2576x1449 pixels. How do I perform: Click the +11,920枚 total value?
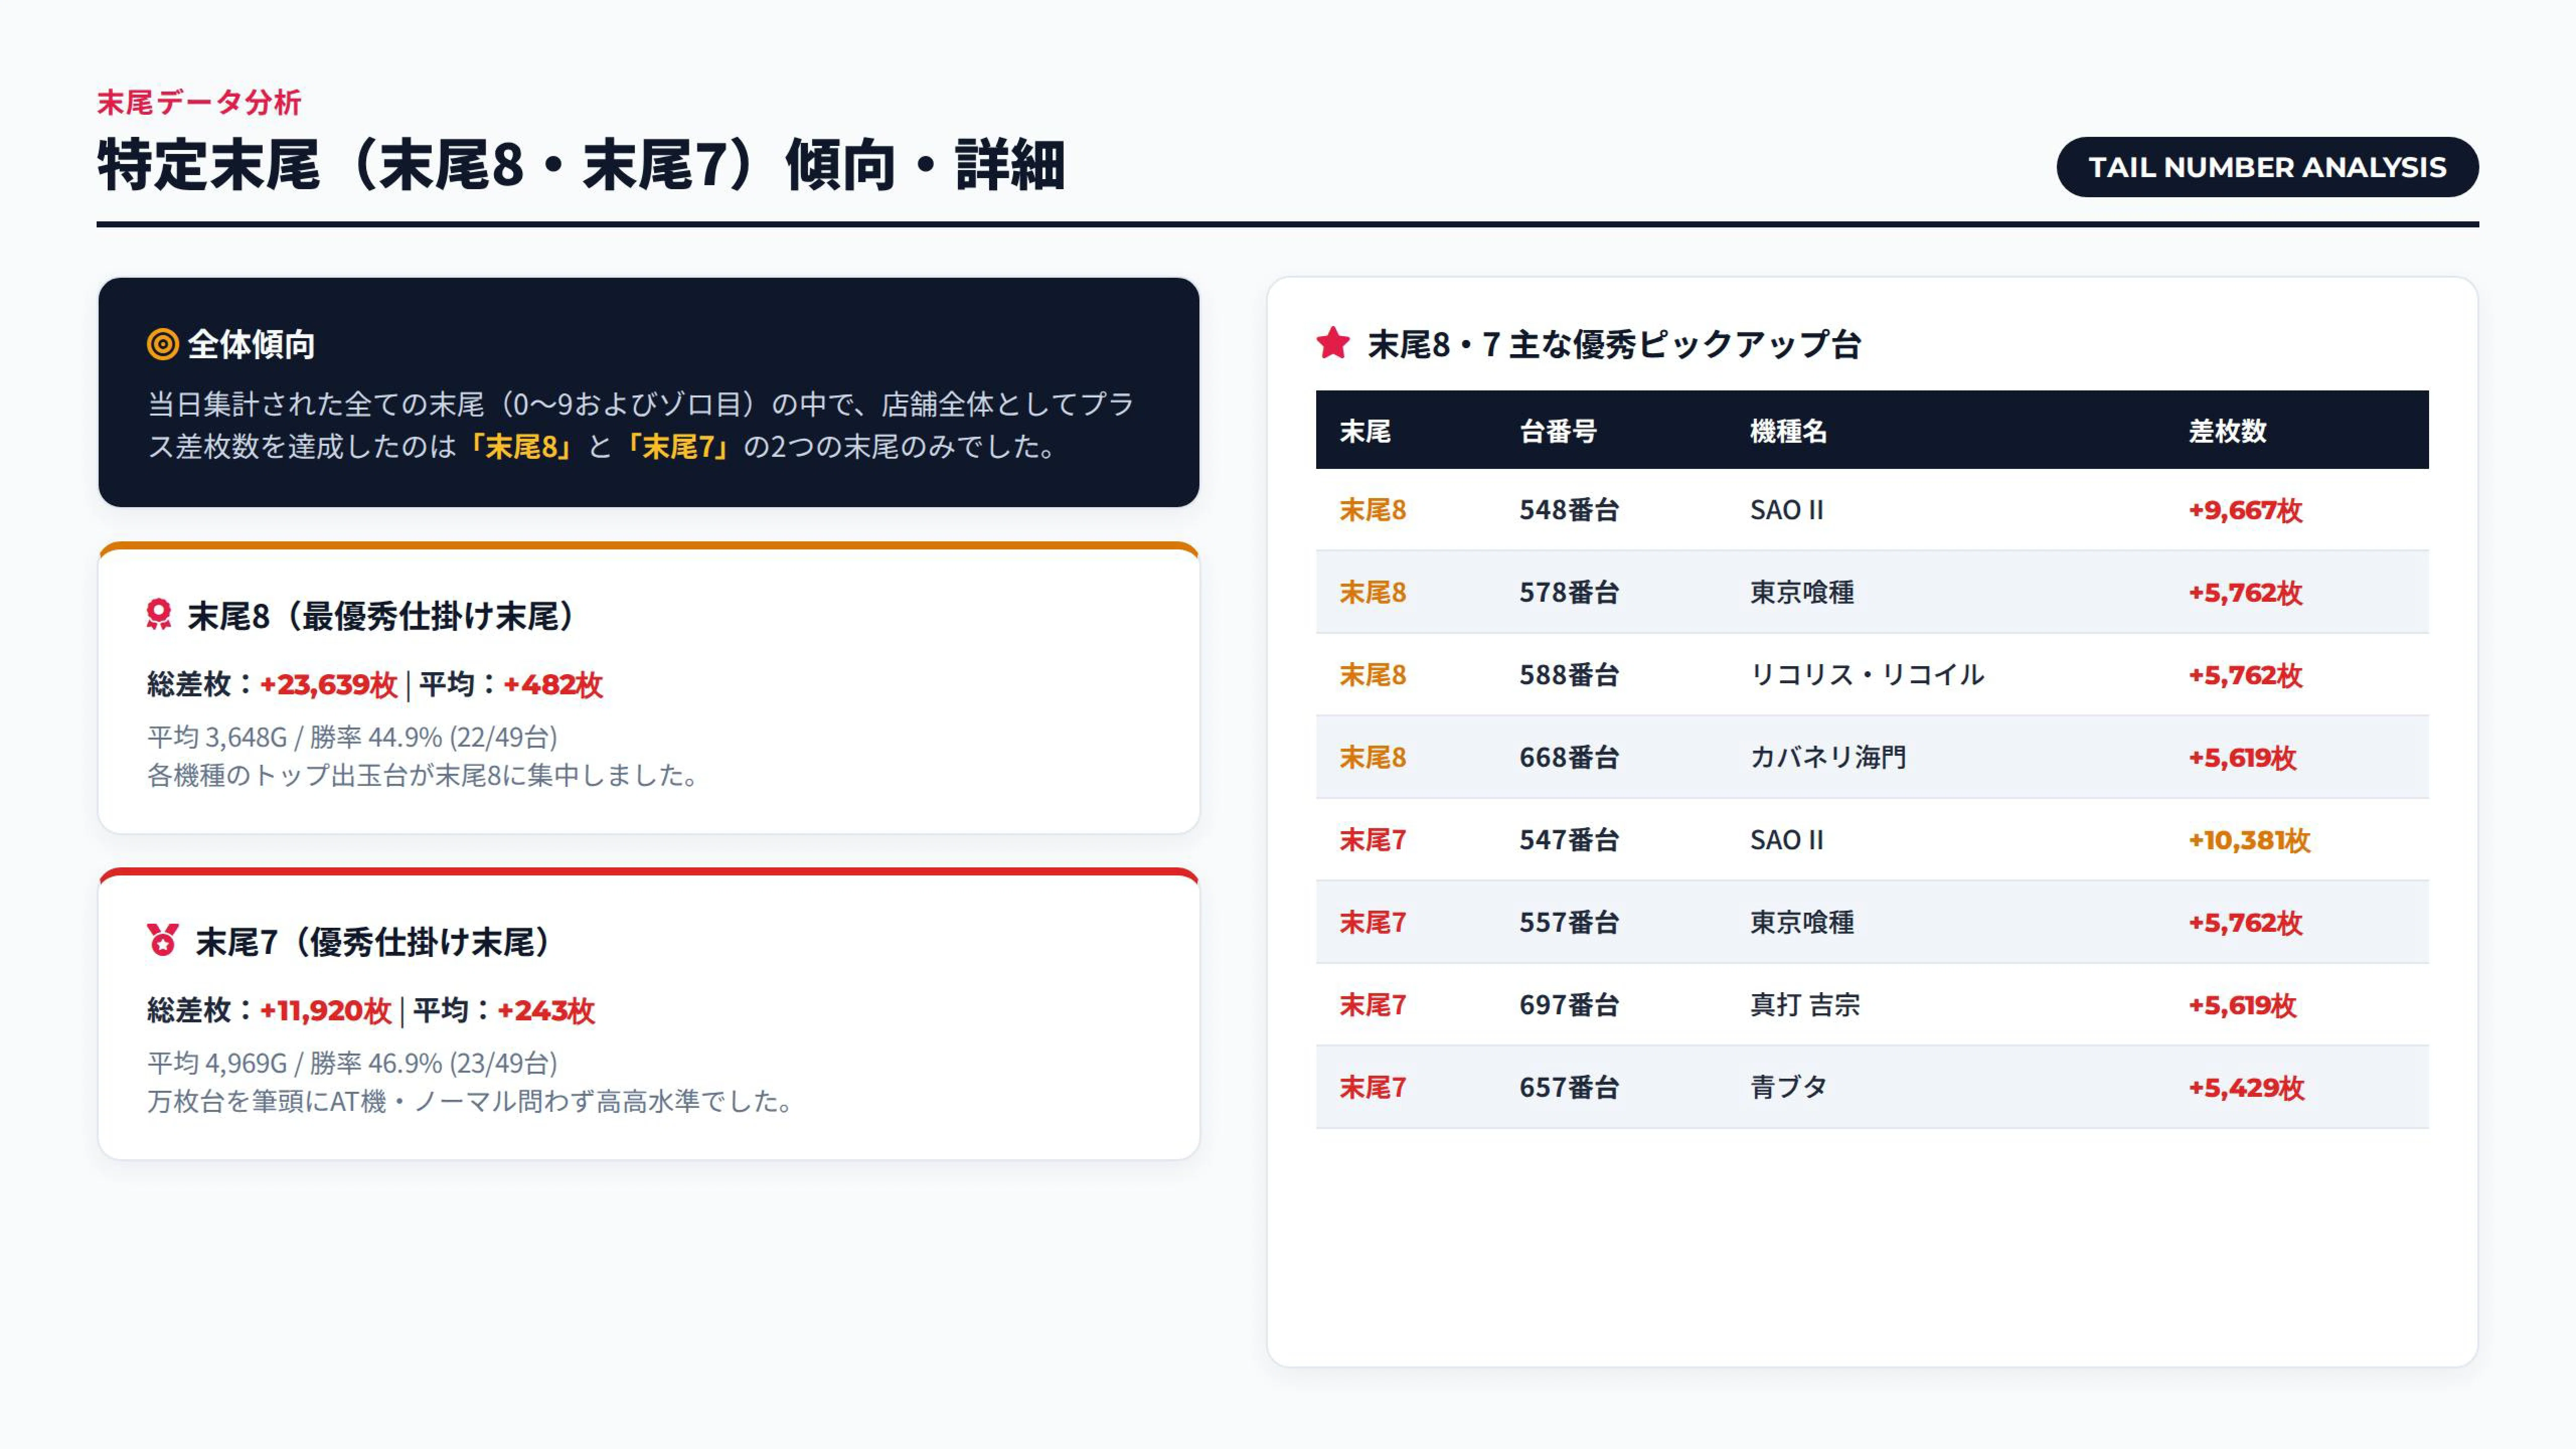point(325,1011)
